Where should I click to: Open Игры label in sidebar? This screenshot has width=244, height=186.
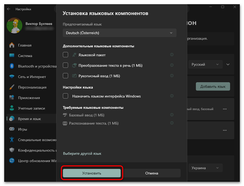point(23,129)
